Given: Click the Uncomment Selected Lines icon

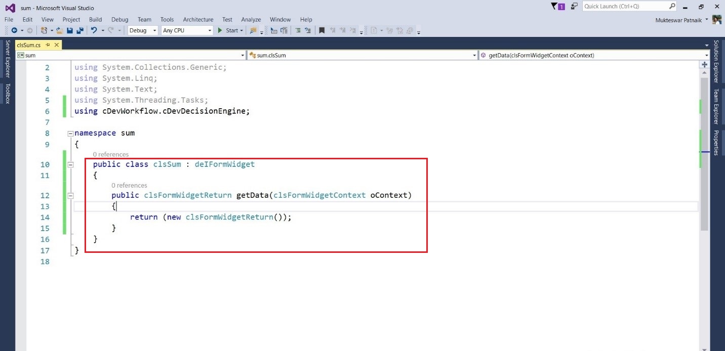Looking at the screenshot, I should 307,30.
